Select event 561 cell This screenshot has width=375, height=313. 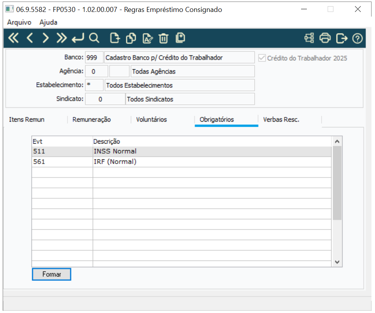(62, 162)
